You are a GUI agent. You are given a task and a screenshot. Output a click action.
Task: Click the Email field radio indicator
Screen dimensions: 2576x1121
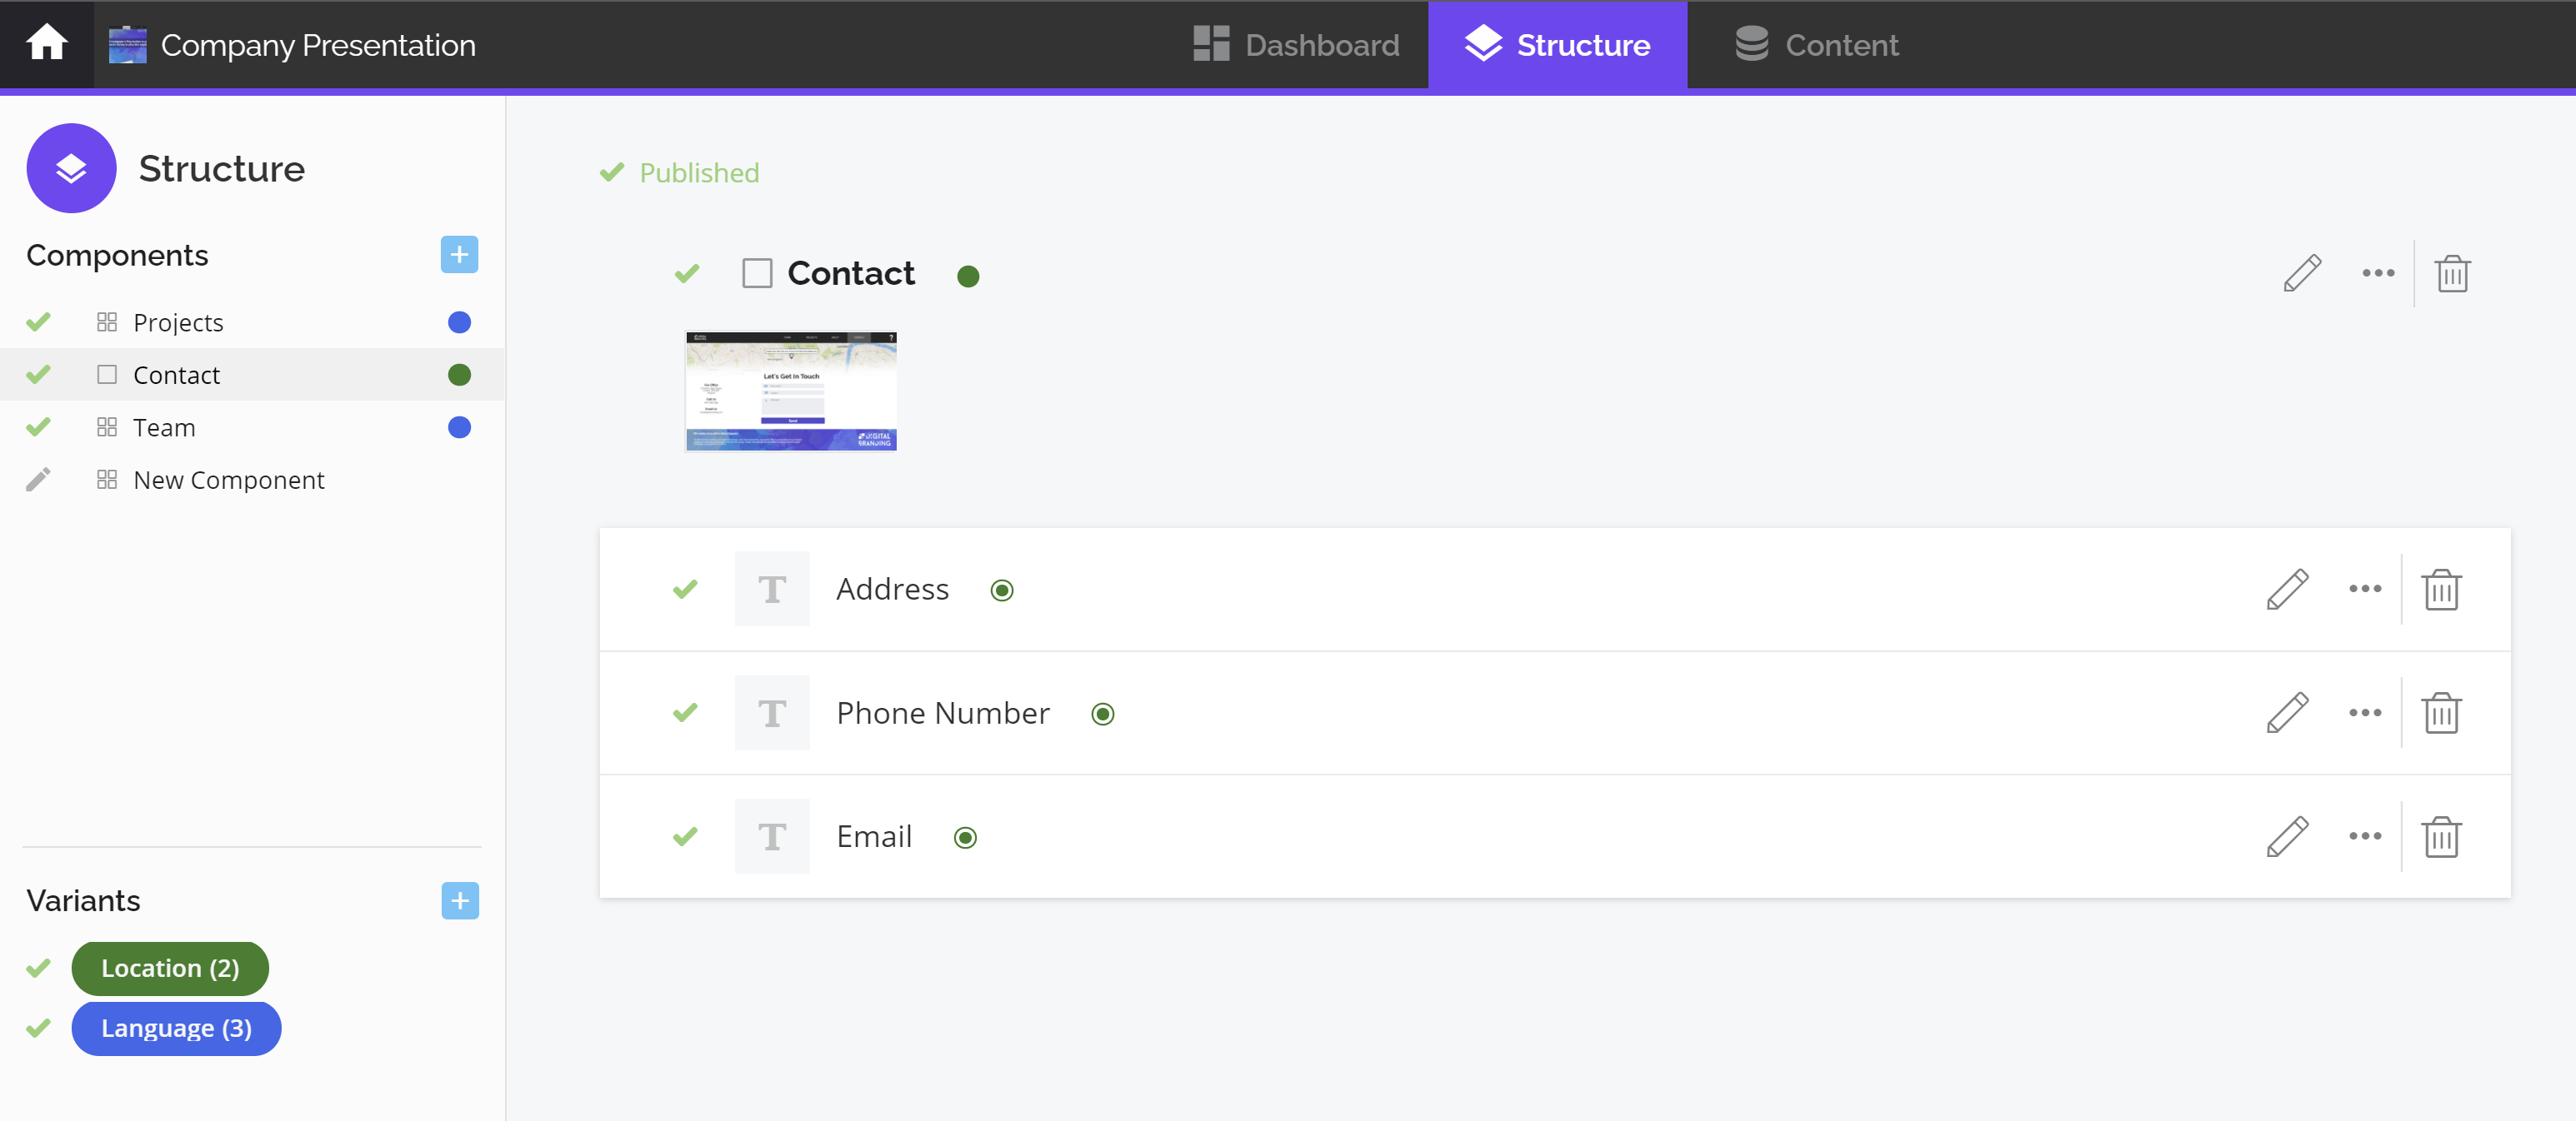pyautogui.click(x=964, y=837)
